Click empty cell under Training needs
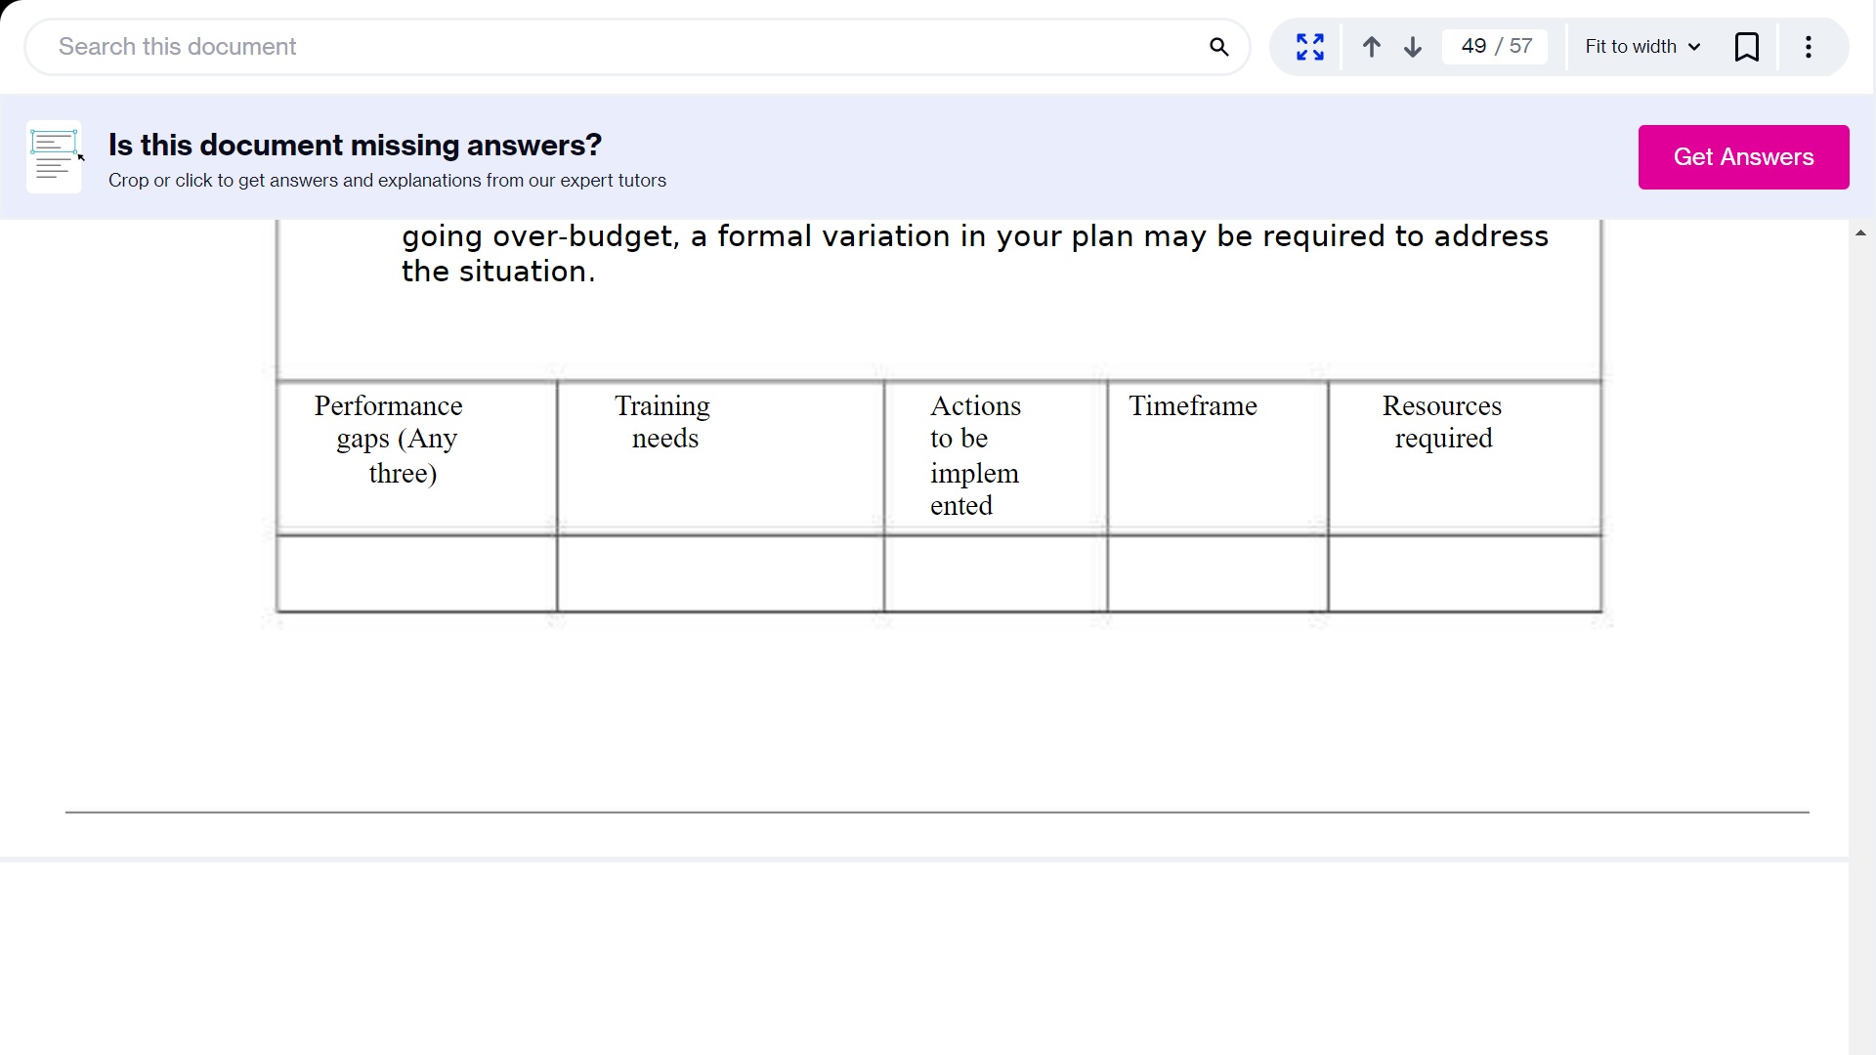Screen dimensions: 1876x1055 (720, 574)
